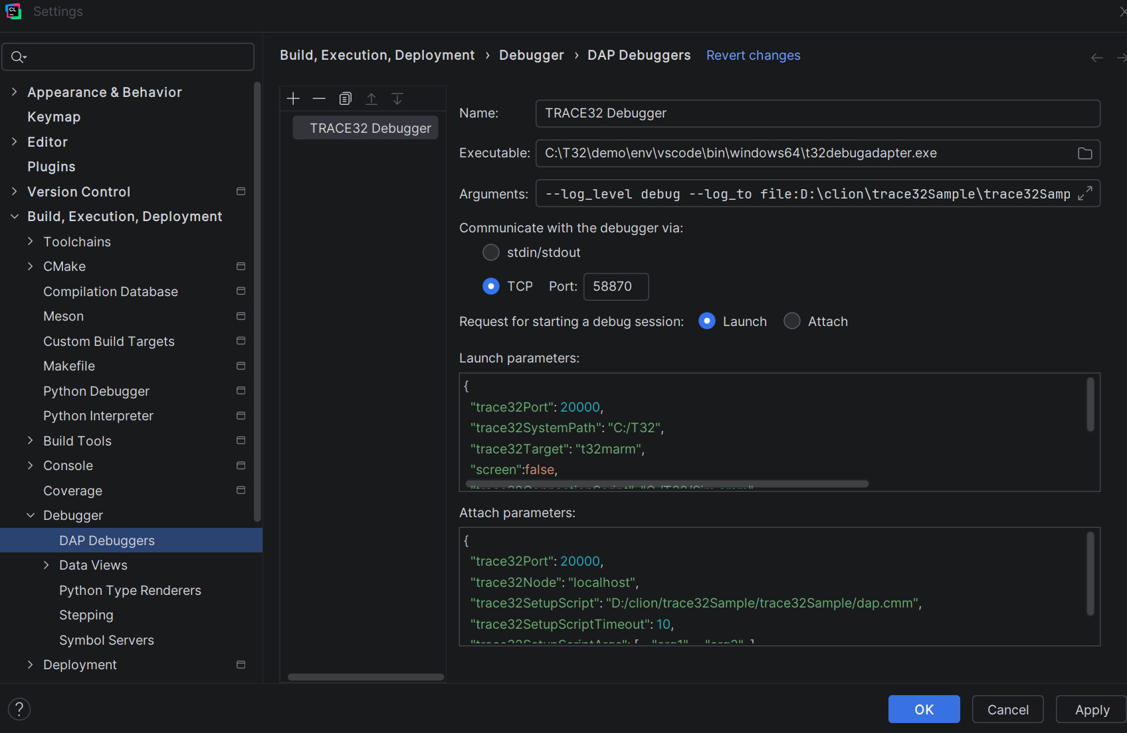Expand the CMake node

[30, 266]
